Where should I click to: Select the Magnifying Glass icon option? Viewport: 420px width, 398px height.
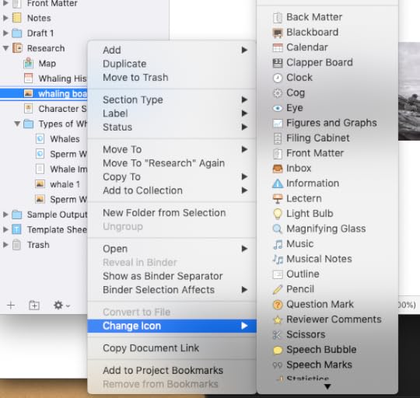(327, 229)
